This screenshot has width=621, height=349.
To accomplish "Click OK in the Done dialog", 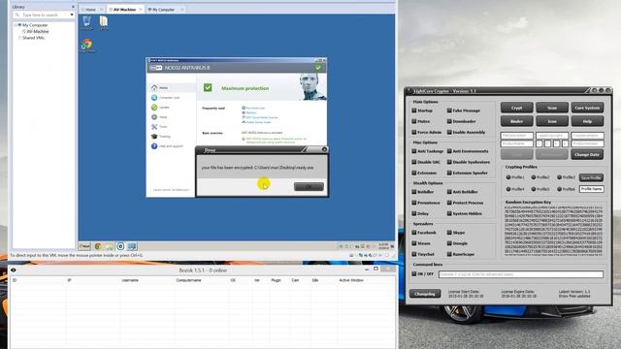I will click(x=309, y=187).
